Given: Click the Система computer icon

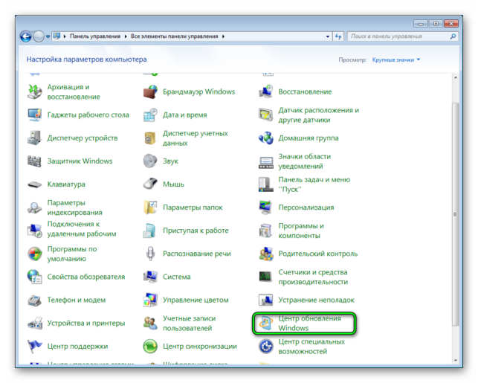Looking at the screenshot, I should click(x=150, y=277).
